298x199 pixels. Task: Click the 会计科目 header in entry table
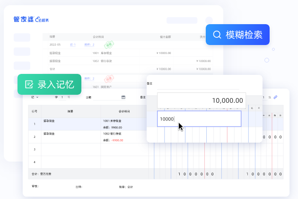124,111
